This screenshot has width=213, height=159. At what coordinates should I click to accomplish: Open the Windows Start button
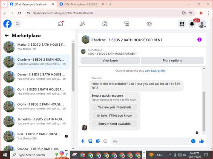5,155
